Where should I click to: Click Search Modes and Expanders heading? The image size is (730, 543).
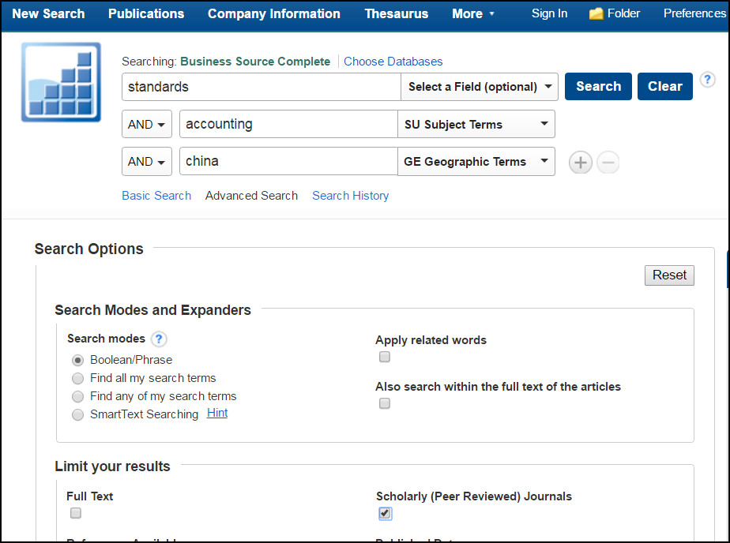pyautogui.click(x=152, y=310)
